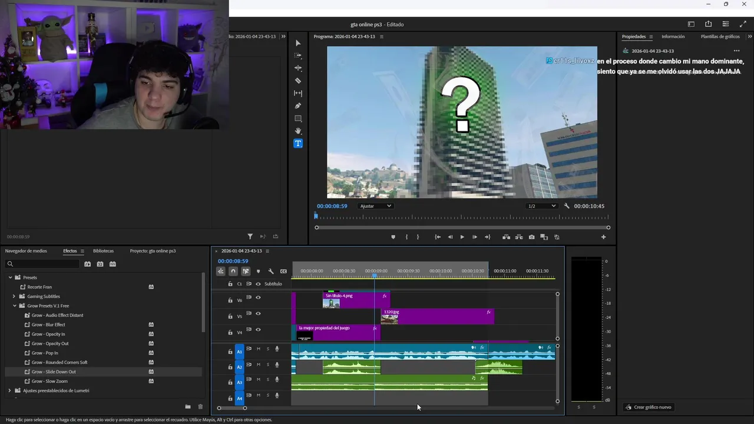The image size is (754, 424).
Task: Export frame with camera icon
Action: click(531, 237)
